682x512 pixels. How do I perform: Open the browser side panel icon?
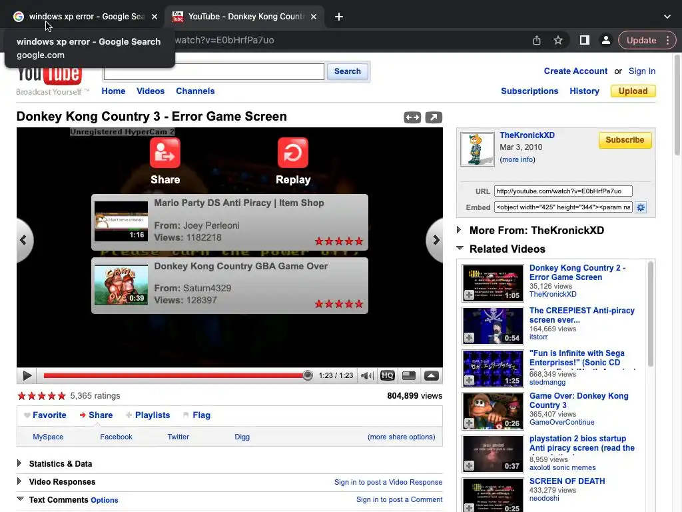(x=585, y=41)
